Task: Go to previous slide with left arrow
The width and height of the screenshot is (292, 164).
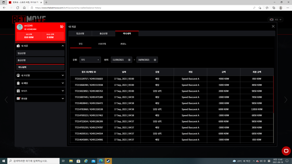Action: coord(6,100)
